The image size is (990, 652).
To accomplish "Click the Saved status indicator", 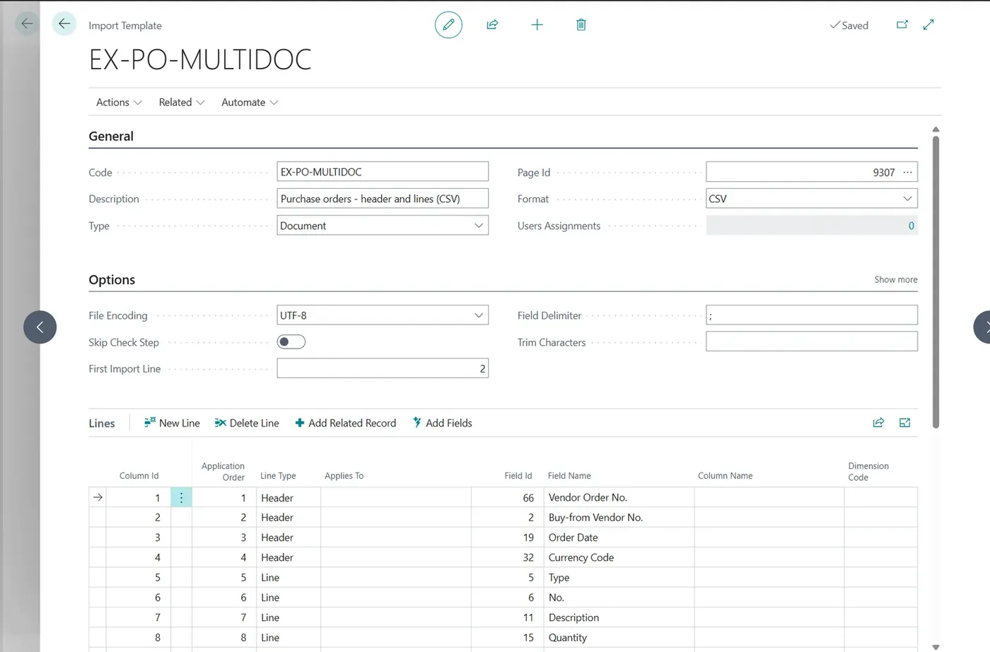I will (849, 25).
